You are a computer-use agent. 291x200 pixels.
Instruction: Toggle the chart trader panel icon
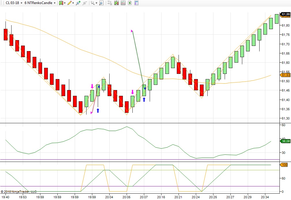click(x=110, y=3)
